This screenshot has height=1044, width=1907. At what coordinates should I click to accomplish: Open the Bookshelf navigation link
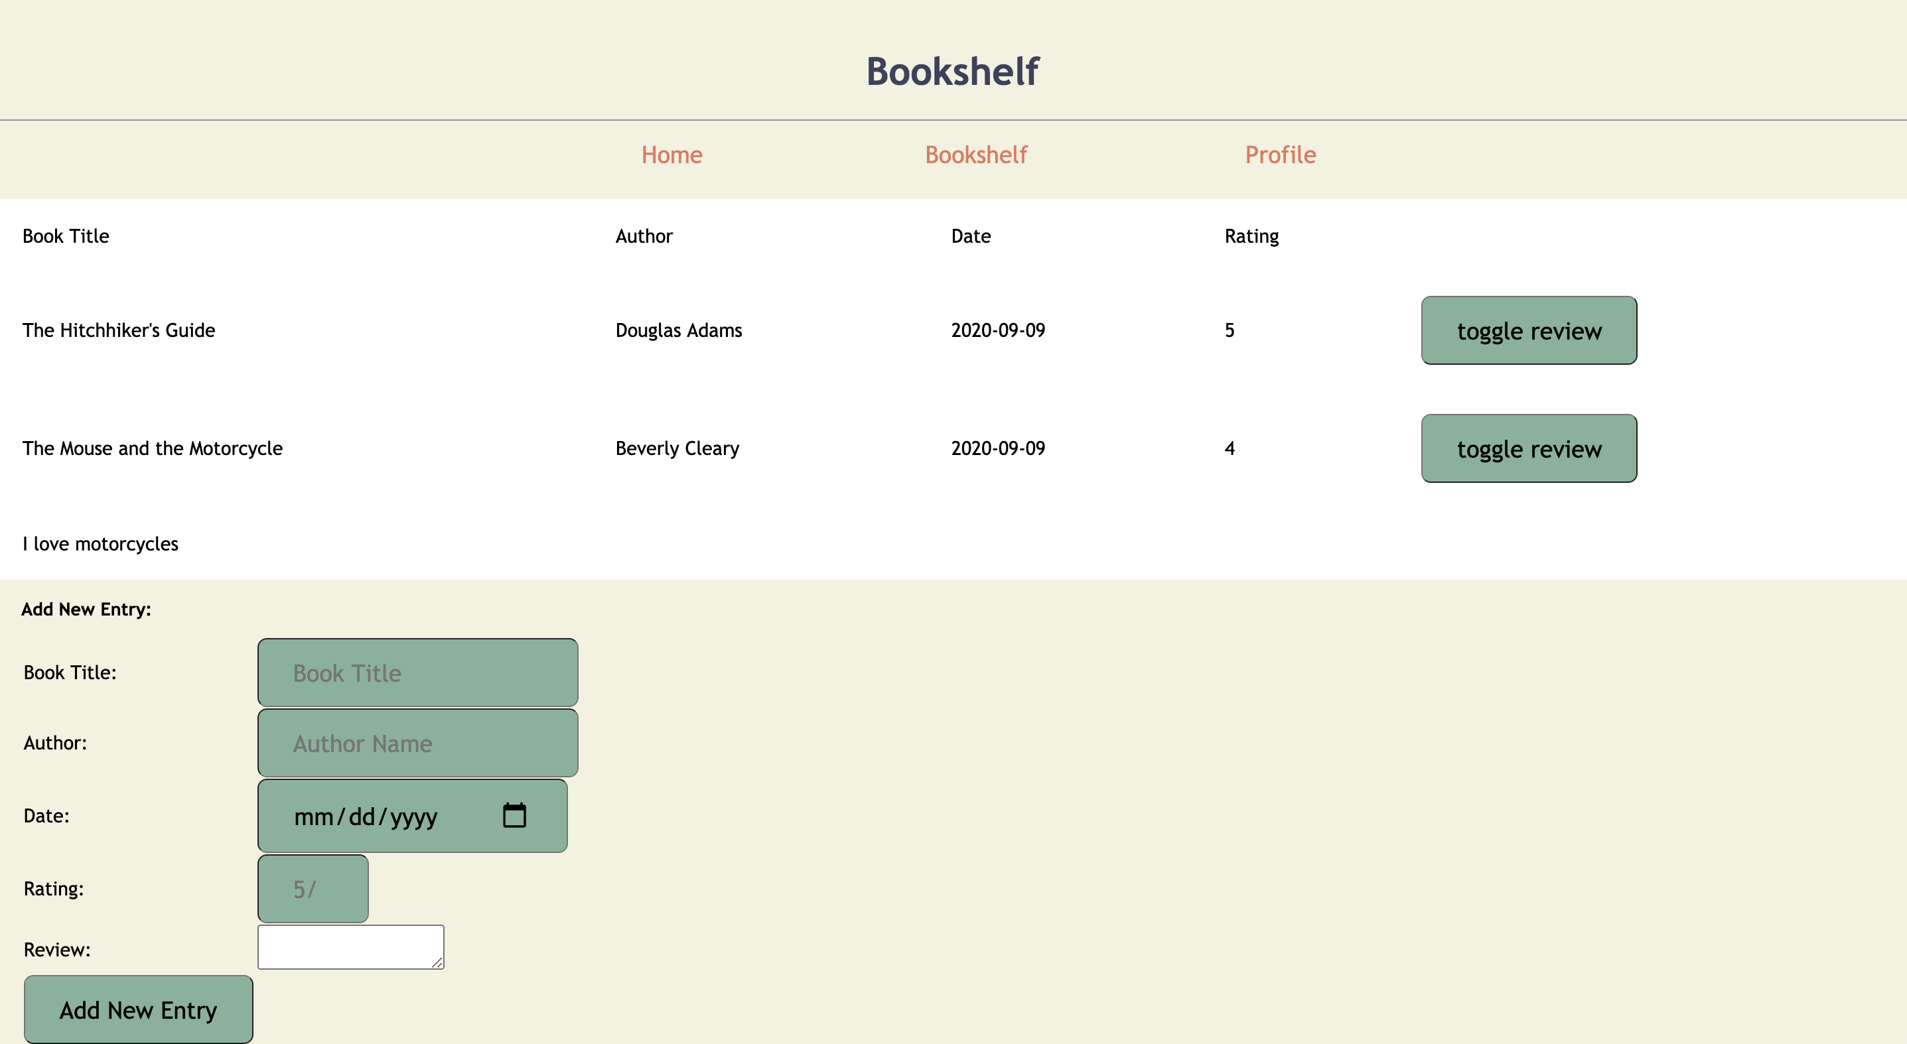tap(975, 155)
